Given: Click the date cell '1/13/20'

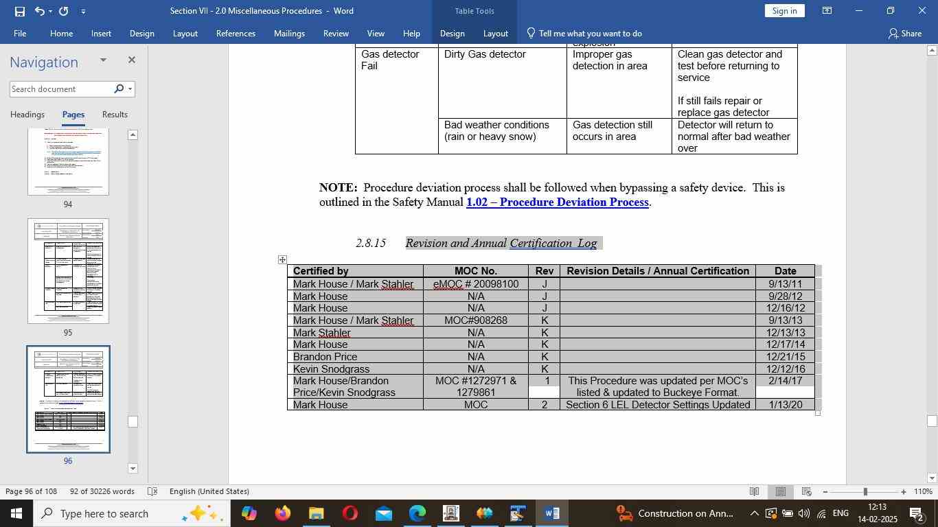Looking at the screenshot, I should click(x=786, y=405).
